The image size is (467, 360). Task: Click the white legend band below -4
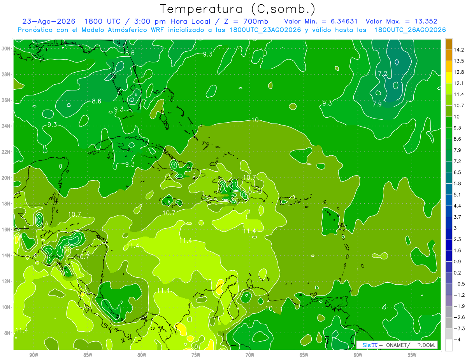(x=449, y=345)
